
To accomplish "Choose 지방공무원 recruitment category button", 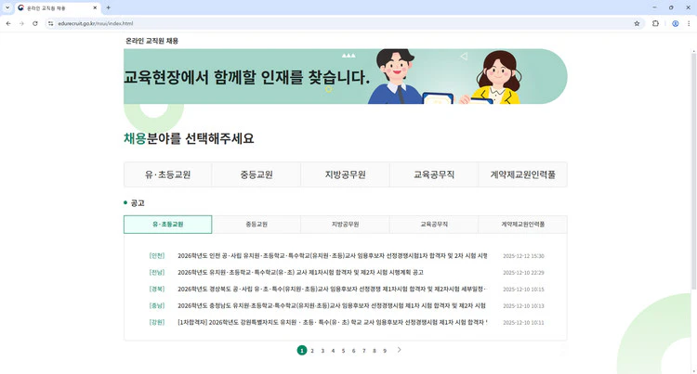I will 346,174.
